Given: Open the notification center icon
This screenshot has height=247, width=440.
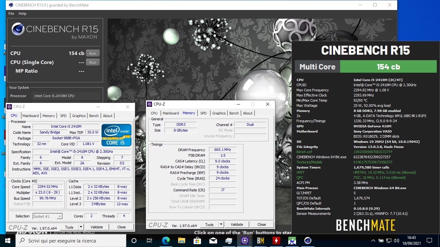Looking at the screenshot, I should [429, 241].
